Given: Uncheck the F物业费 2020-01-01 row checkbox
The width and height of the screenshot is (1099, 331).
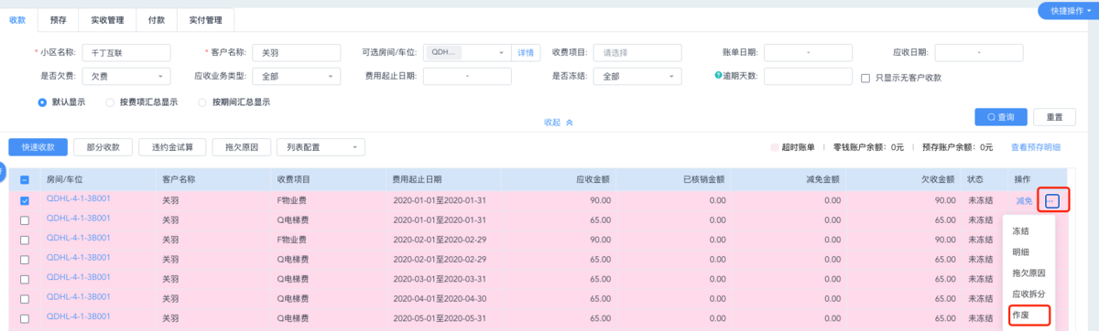Looking at the screenshot, I should pos(25,201).
